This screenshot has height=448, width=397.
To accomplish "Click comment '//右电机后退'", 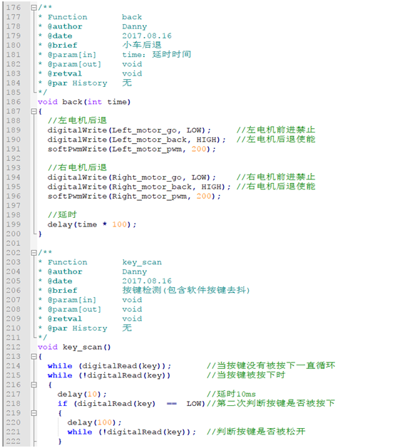I will coord(77,167).
